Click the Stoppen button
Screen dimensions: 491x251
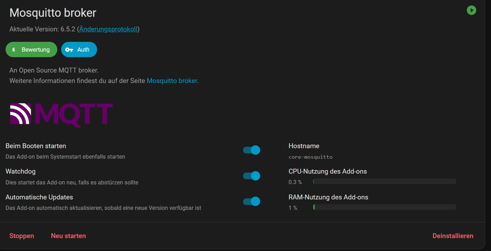(22, 236)
